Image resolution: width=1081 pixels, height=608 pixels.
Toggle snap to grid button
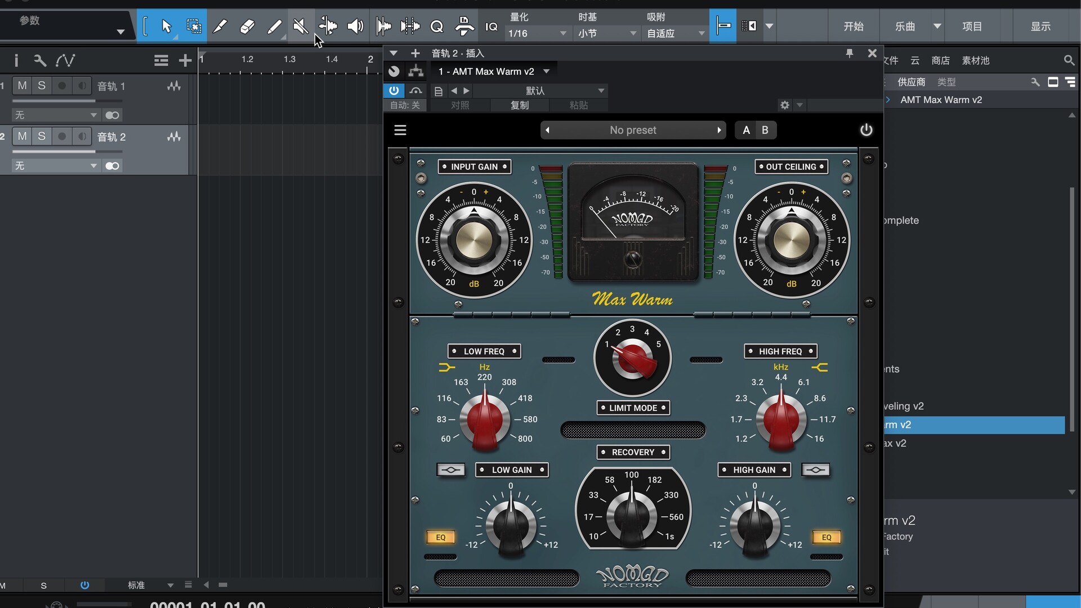tap(723, 26)
